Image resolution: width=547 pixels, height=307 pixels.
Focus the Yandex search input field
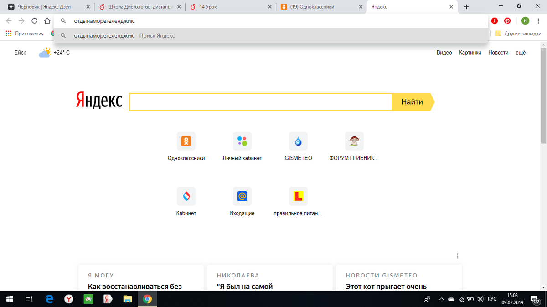(x=261, y=102)
